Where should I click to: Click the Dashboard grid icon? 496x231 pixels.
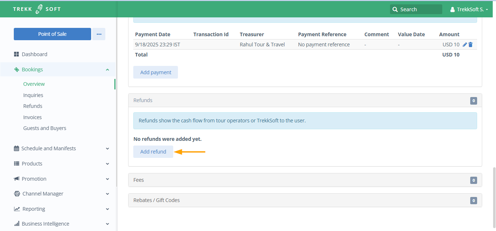[16, 54]
